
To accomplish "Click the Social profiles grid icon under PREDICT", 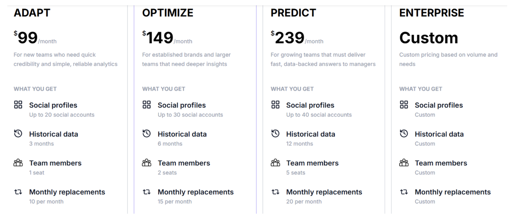I will [x=275, y=105].
